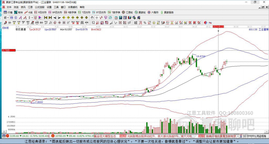Viewport: 269px width, 144px height.
Task: Open the 交易委托 menu
Action: (x=73, y=7)
